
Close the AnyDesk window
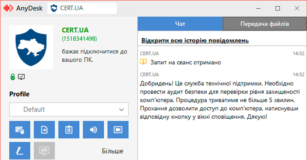297,8
